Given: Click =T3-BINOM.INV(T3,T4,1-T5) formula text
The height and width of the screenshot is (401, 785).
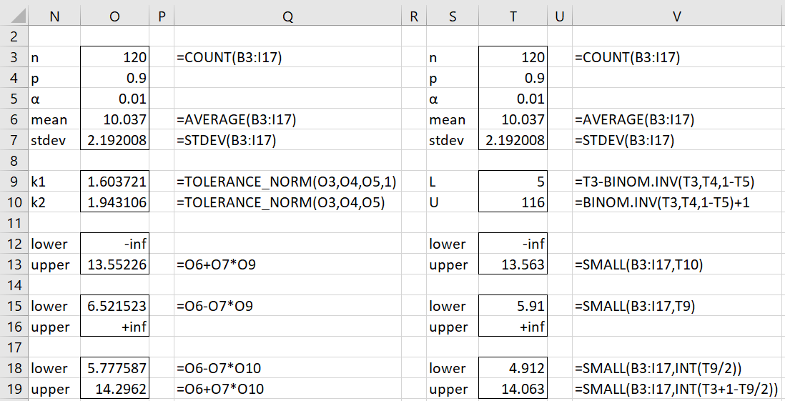Looking at the screenshot, I should [666, 182].
